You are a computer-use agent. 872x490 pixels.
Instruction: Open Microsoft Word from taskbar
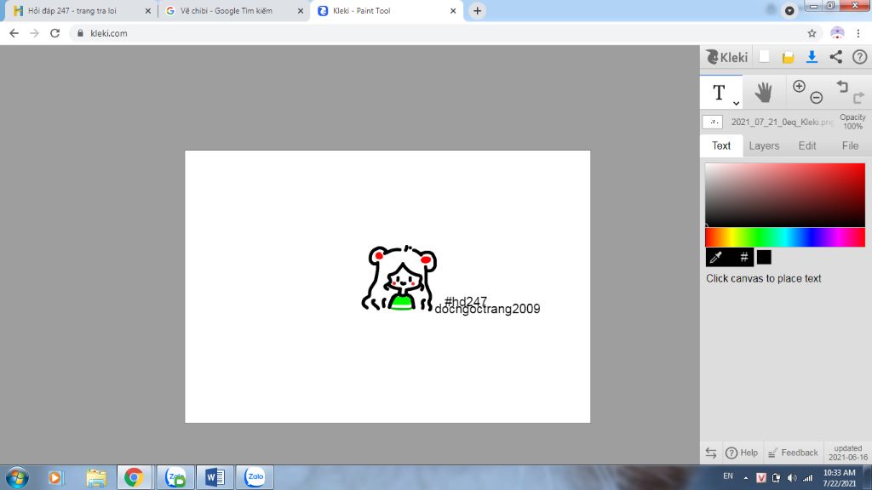(215, 477)
